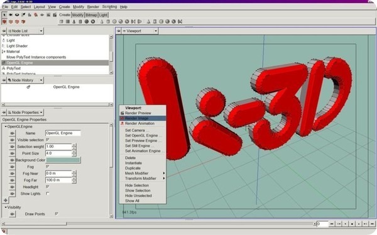377x235 pixels.
Task: Click the add property plus icon
Action: click(x=6, y=200)
